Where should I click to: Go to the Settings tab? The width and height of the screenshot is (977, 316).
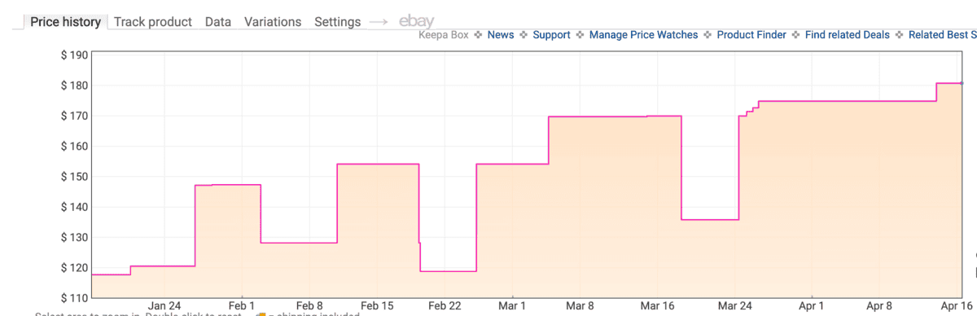[x=338, y=22]
